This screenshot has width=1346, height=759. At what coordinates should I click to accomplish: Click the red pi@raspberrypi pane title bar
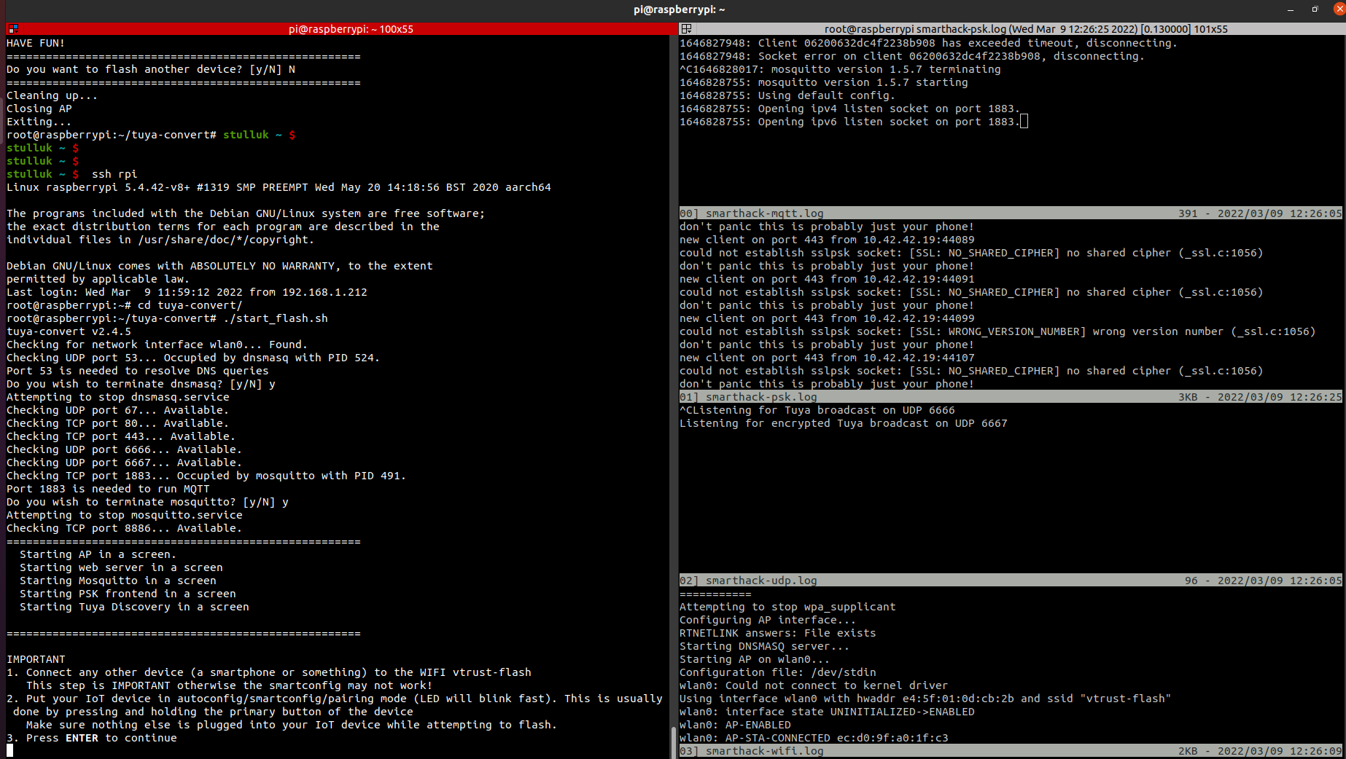point(350,29)
